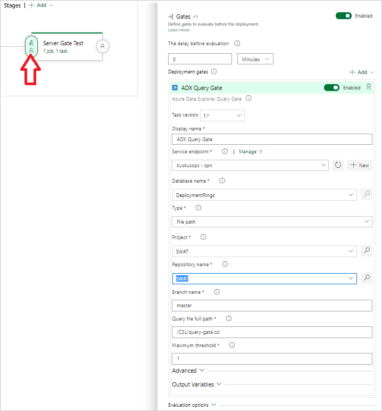Open the Stages Add menu
This screenshot has height=411, width=382.
coord(41,5)
